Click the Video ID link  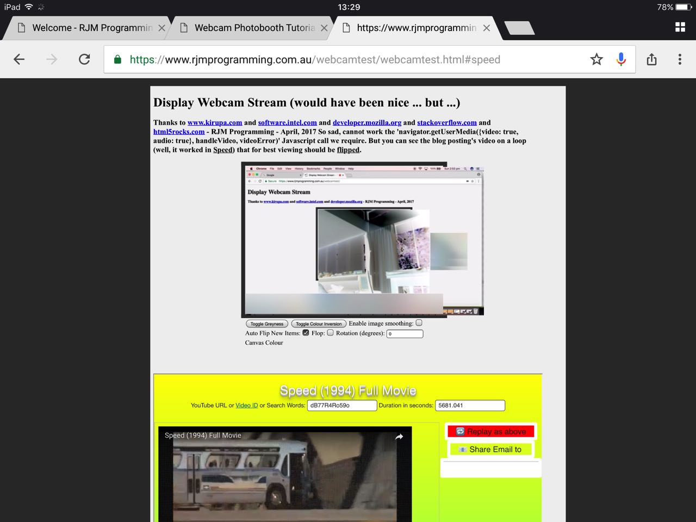tap(247, 405)
